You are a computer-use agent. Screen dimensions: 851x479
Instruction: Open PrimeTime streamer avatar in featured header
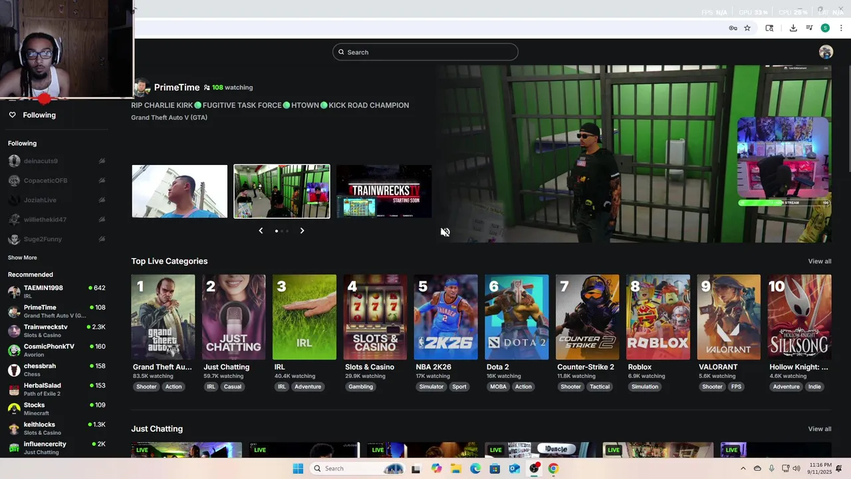point(141,88)
